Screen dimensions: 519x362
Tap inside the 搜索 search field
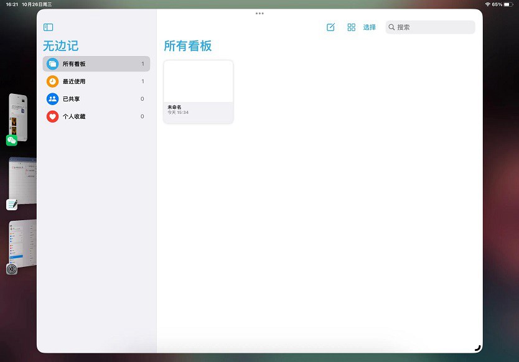(429, 27)
